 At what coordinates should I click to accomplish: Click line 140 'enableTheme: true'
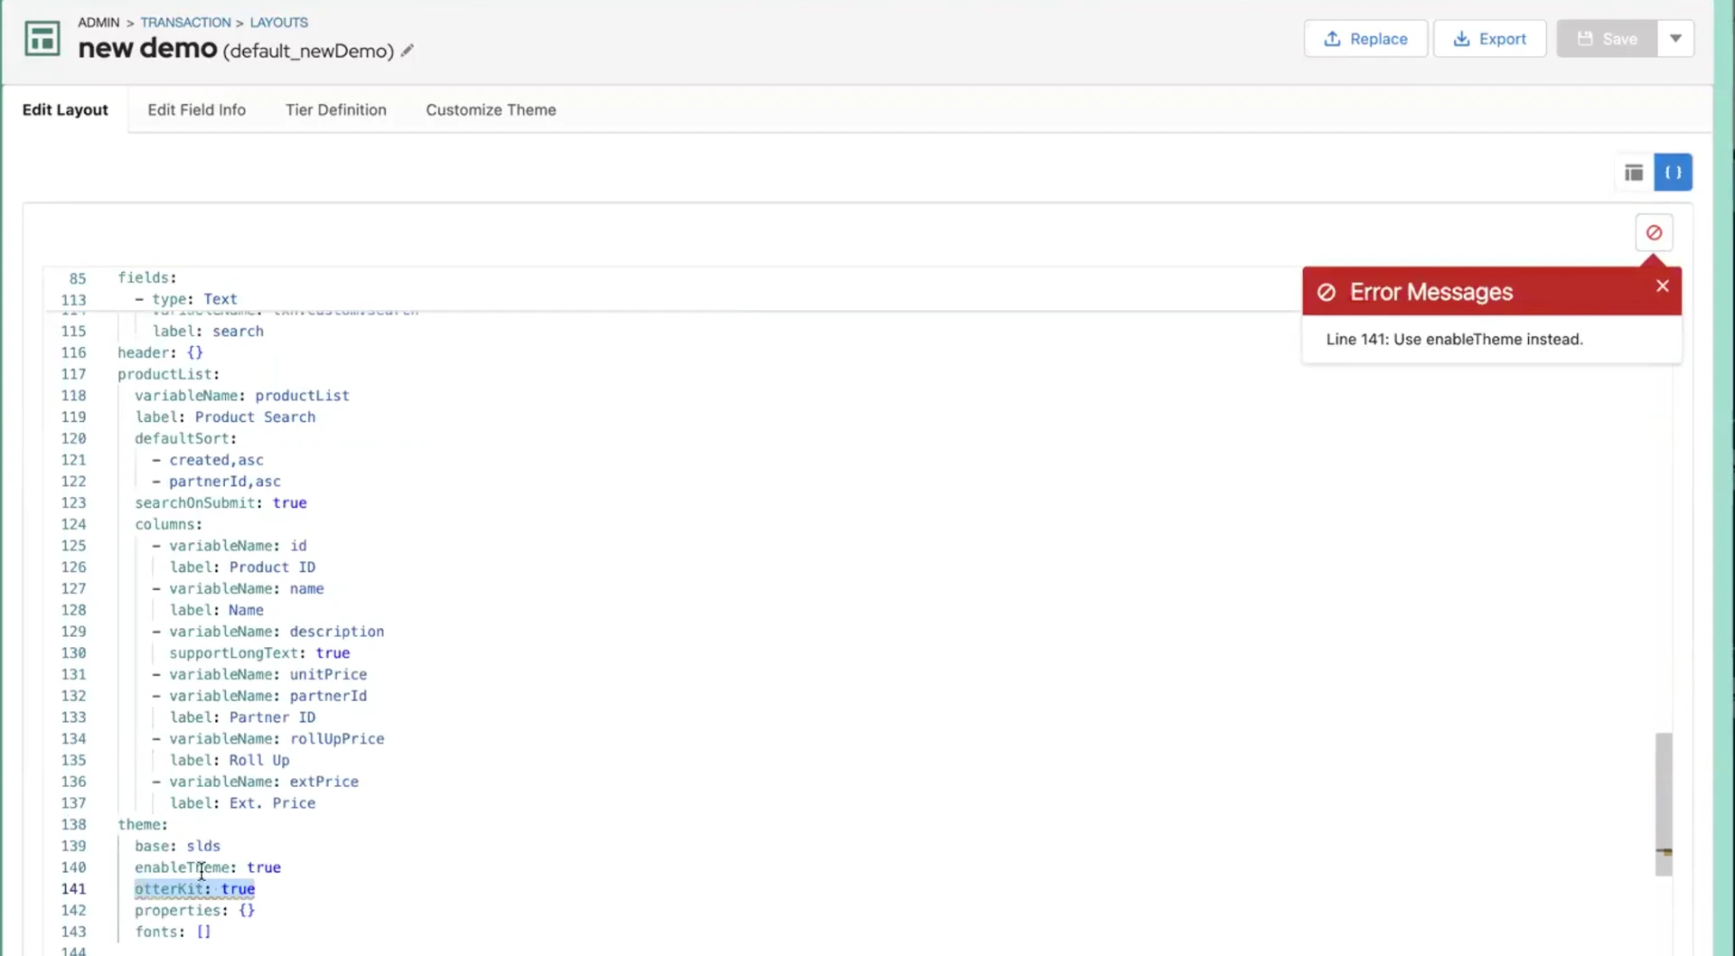pyautogui.click(x=208, y=867)
